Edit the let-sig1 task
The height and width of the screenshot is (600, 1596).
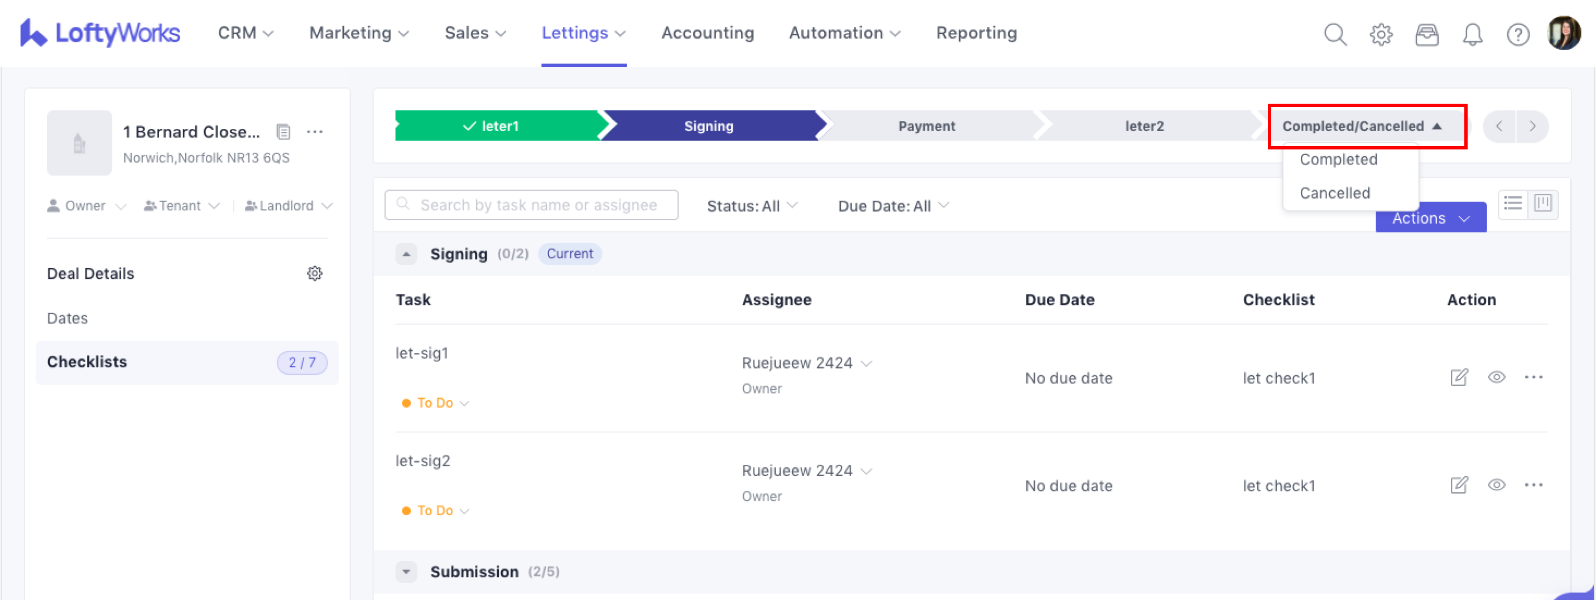[1459, 377]
